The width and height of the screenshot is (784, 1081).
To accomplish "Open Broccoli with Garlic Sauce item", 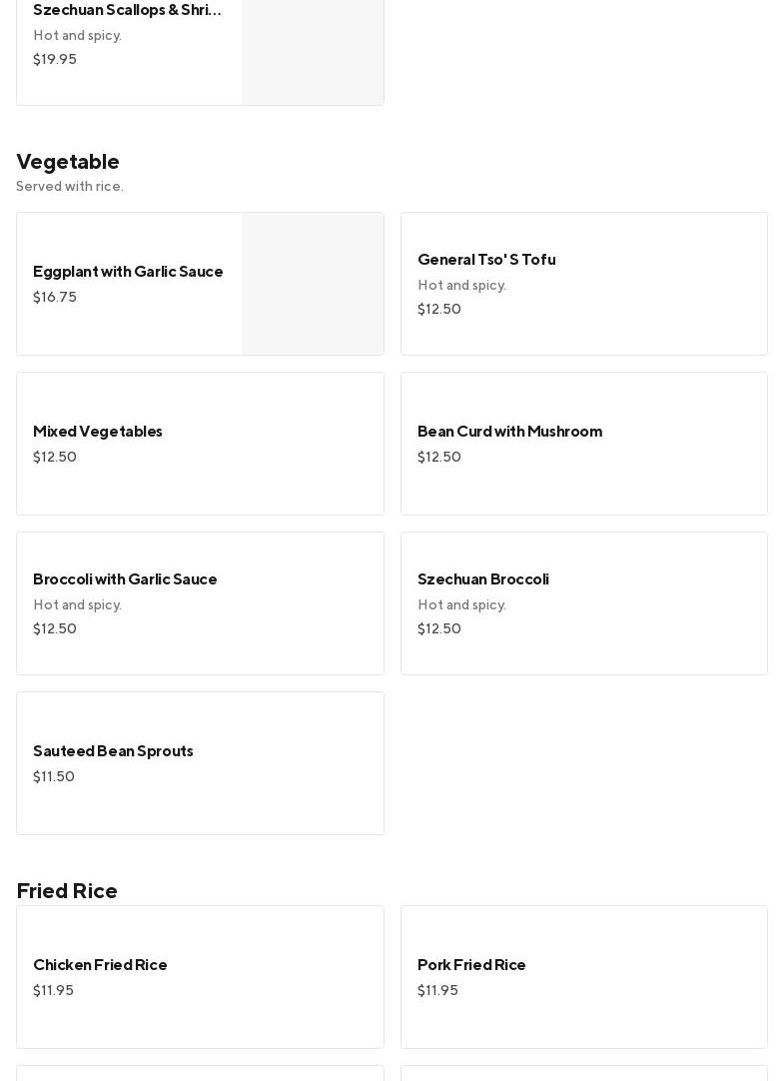I will pos(125,579).
